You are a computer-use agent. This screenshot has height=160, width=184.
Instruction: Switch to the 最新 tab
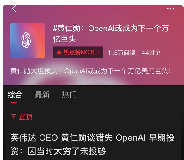click(x=42, y=95)
